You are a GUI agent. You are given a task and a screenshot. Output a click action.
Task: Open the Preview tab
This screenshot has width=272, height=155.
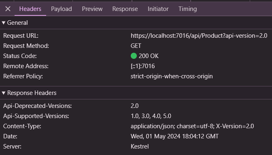click(92, 9)
